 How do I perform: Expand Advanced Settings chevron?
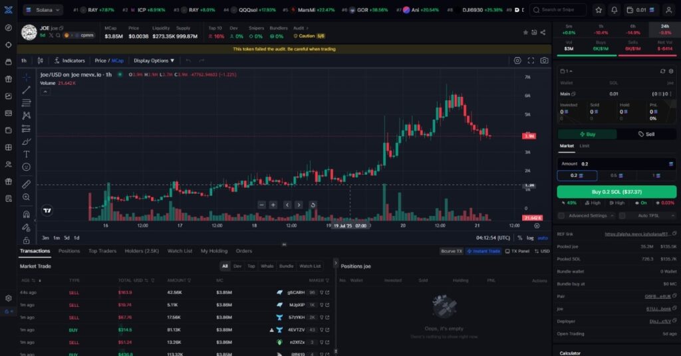(612, 215)
